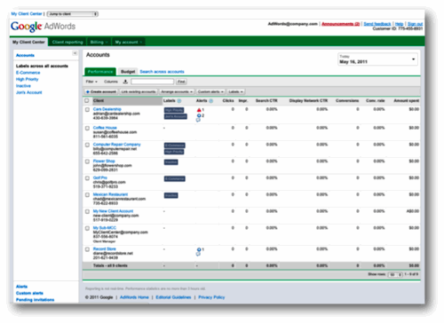Click the Labels column help icon
Viewport: 444px width, 323px height.
(x=179, y=101)
